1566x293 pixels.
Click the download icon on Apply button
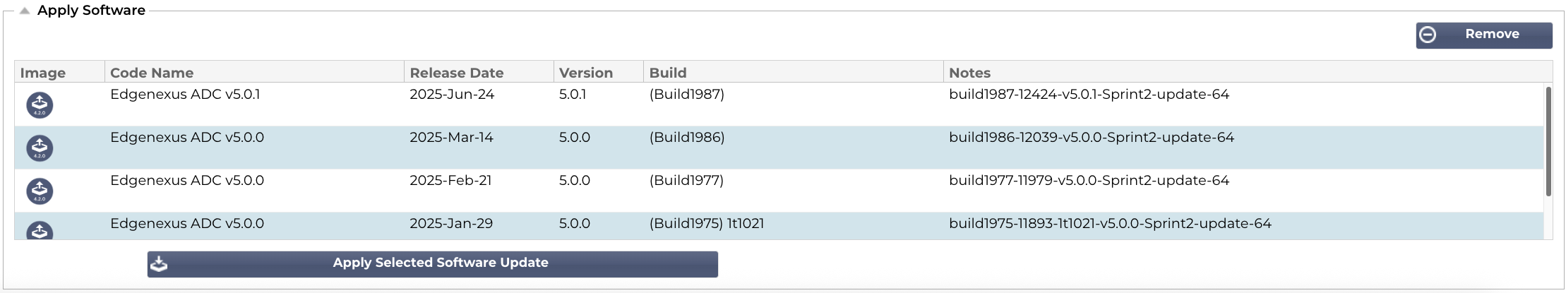point(160,263)
